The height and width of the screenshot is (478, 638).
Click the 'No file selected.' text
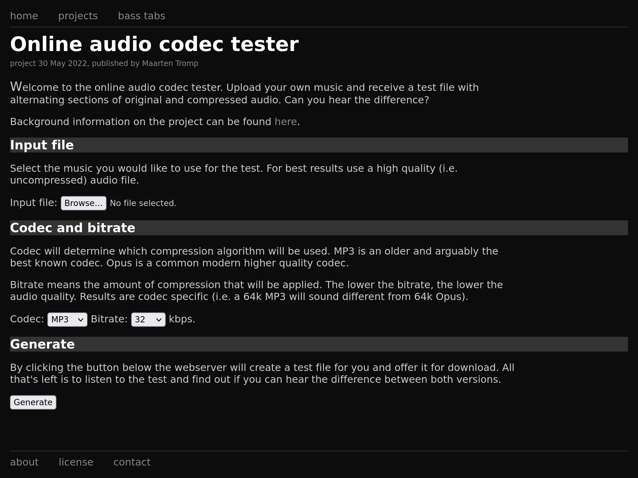coord(143,203)
